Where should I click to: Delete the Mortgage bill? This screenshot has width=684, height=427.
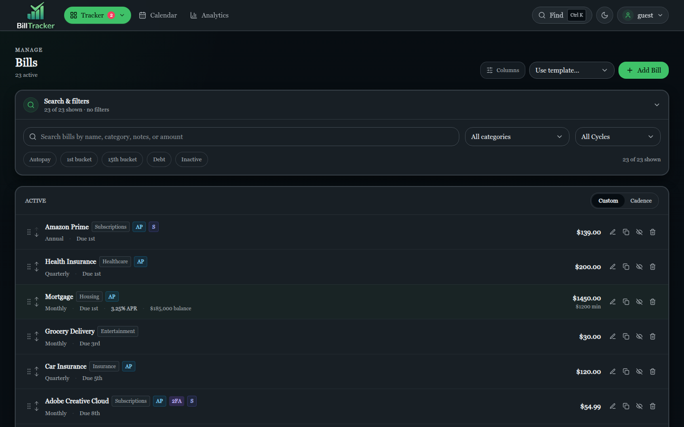[x=653, y=302]
